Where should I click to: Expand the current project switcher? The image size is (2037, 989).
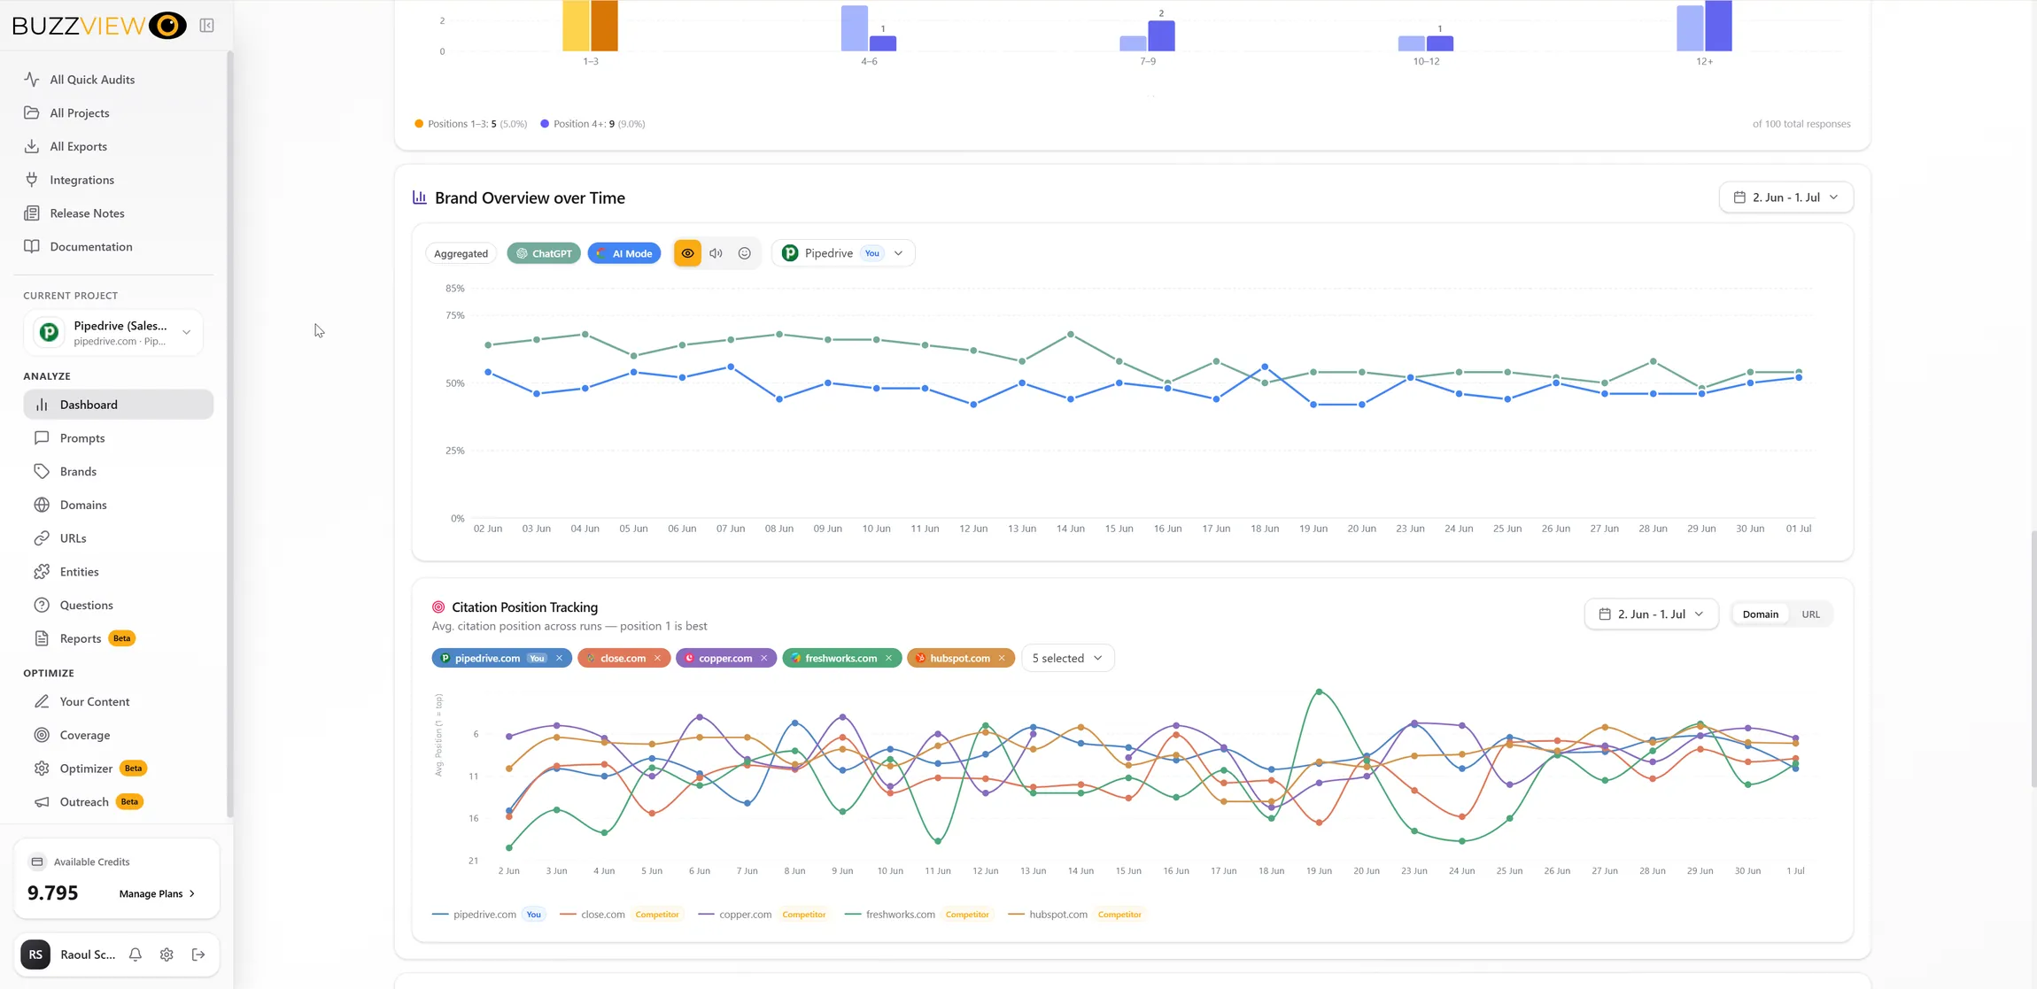[113, 333]
